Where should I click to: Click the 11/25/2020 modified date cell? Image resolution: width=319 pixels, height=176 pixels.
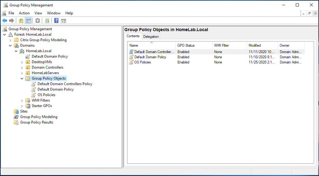[262, 62]
